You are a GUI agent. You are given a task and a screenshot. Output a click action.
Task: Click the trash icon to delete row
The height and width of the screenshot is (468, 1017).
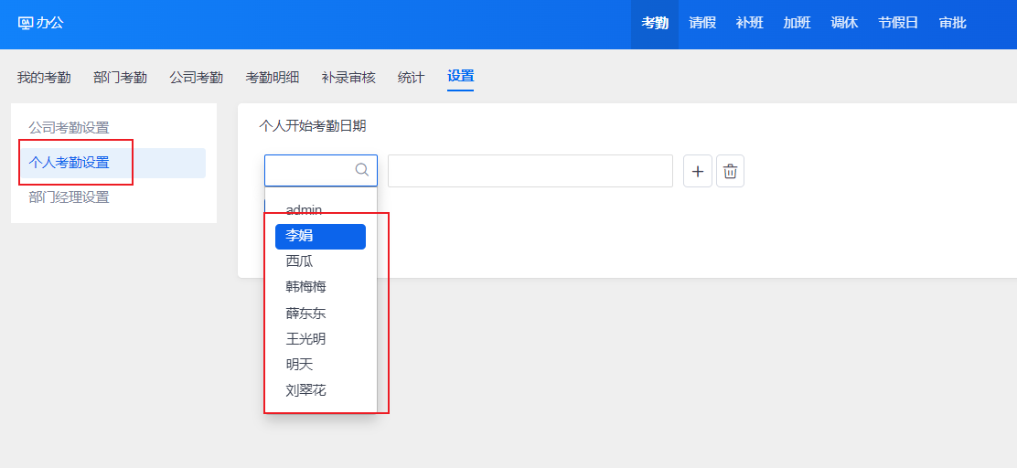(x=730, y=171)
